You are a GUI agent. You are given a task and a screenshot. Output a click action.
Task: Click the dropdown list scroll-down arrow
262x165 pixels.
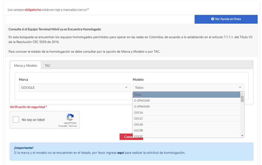[242, 136]
